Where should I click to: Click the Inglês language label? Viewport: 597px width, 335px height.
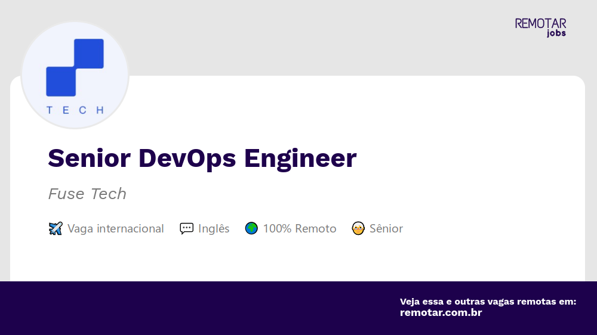[x=214, y=228]
